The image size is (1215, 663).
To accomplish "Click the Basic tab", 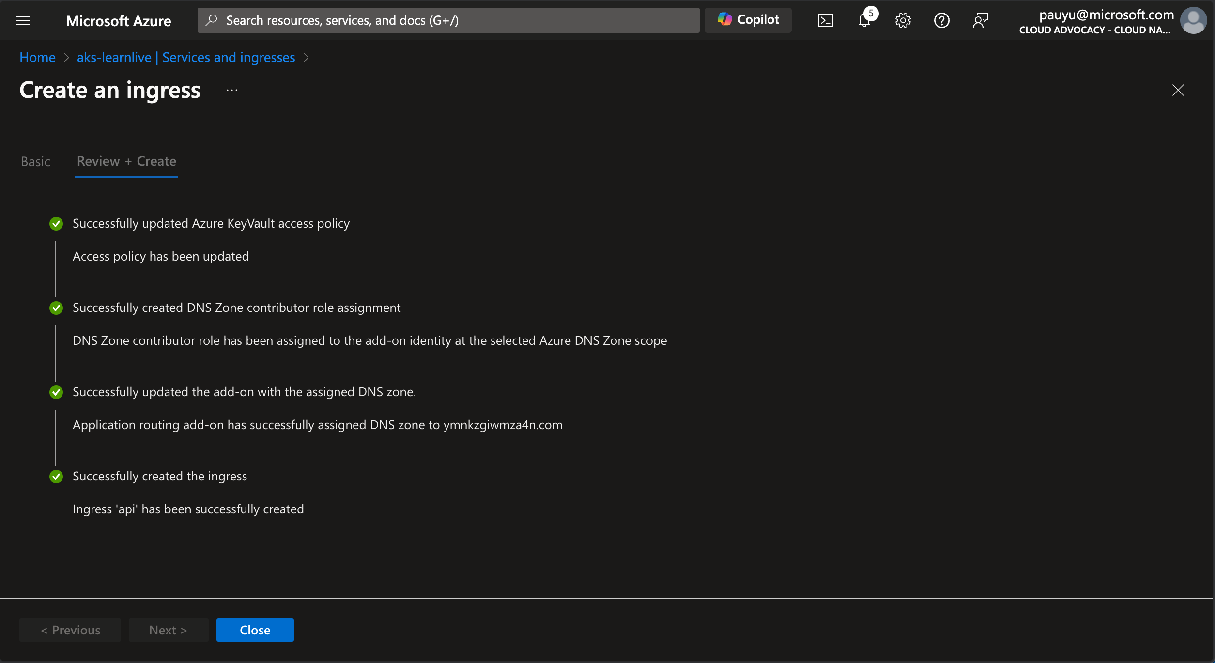I will tap(35, 161).
